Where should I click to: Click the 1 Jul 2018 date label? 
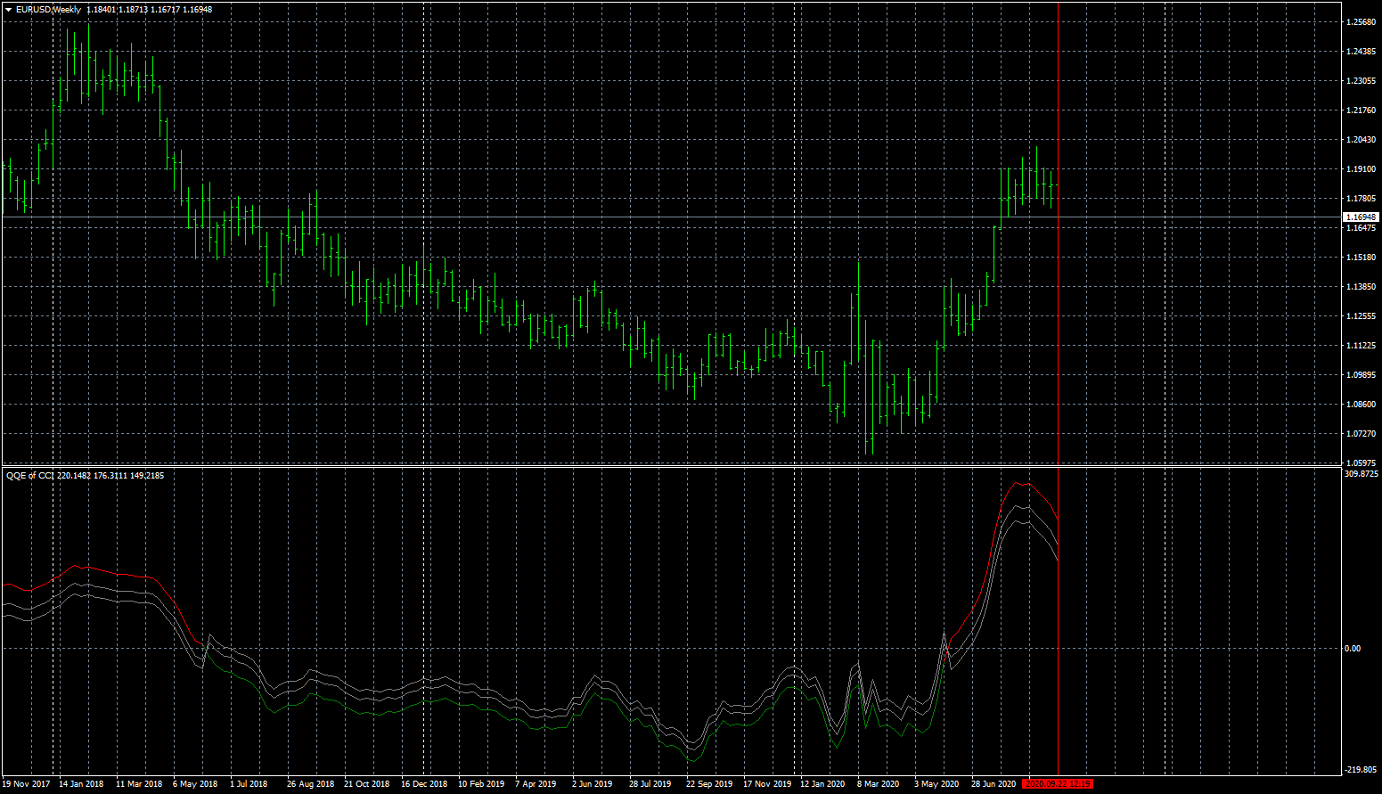[x=249, y=784]
